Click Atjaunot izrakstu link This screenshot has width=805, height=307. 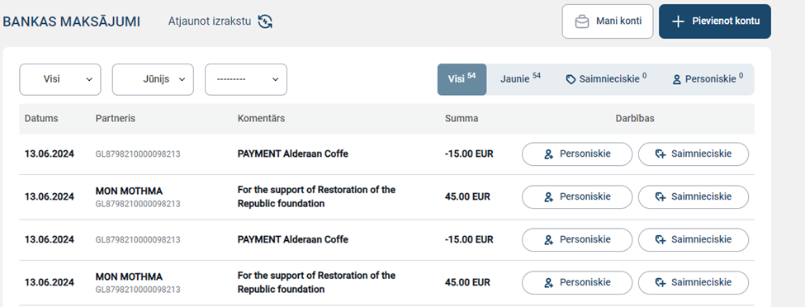pos(210,21)
